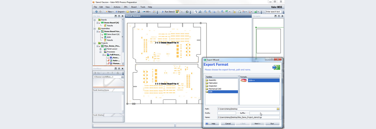Click the ODB++ format logo icon
376x129 pixels.
[x=244, y=81]
